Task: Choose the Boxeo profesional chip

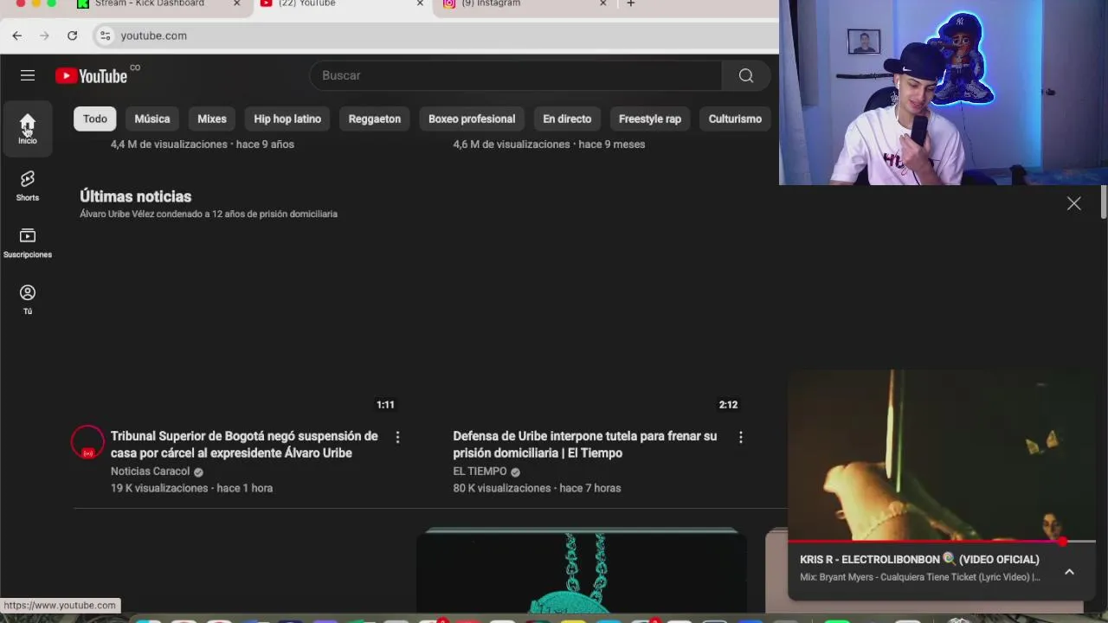Action: (472, 119)
